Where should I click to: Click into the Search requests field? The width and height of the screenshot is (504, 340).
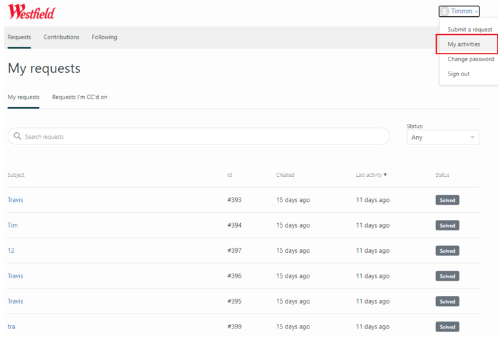click(200, 137)
